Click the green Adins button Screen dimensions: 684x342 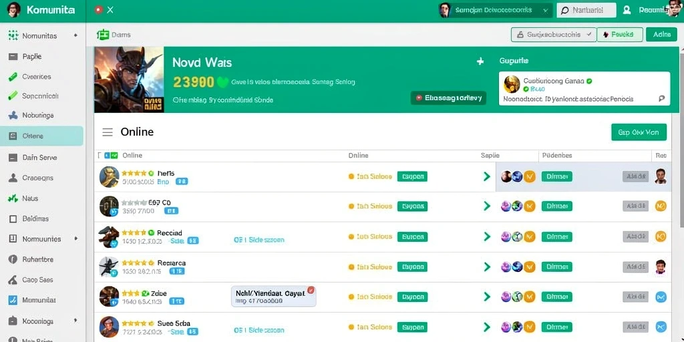(661, 35)
